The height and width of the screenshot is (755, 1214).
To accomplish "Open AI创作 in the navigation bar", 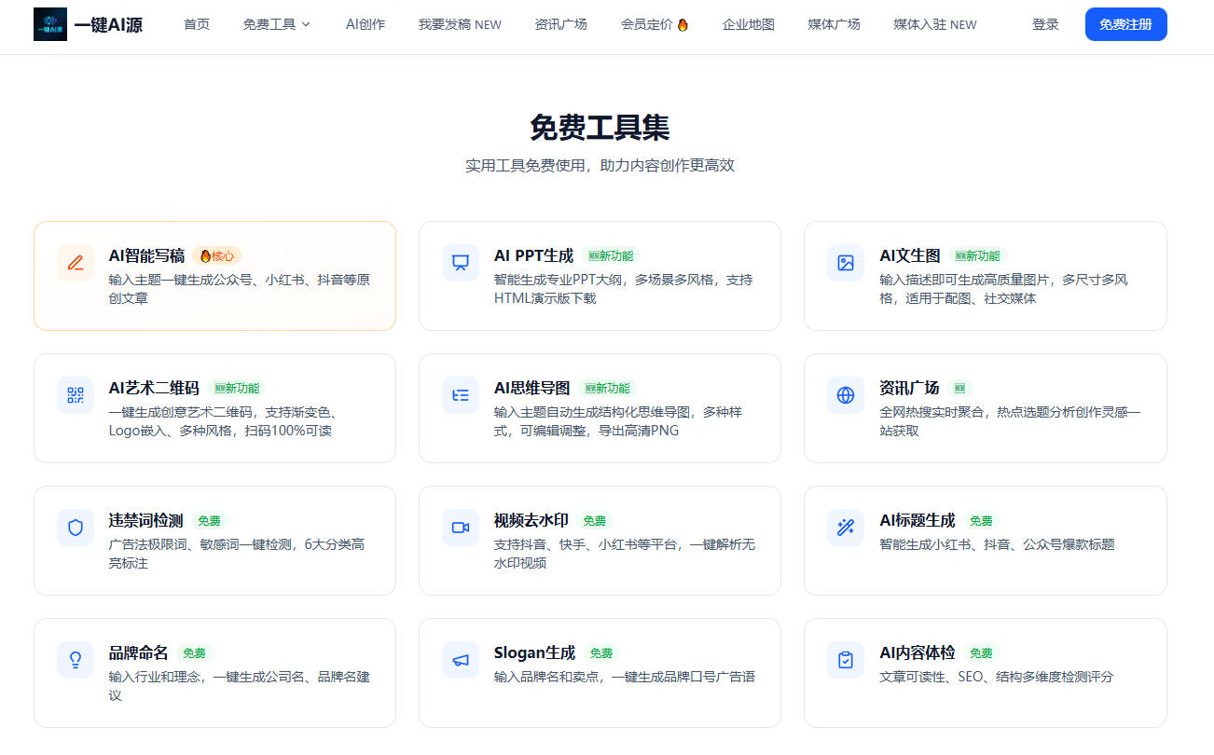I will coord(366,24).
